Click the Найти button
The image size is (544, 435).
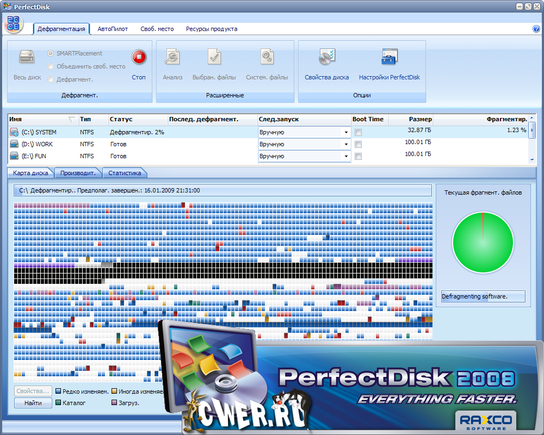coord(33,403)
